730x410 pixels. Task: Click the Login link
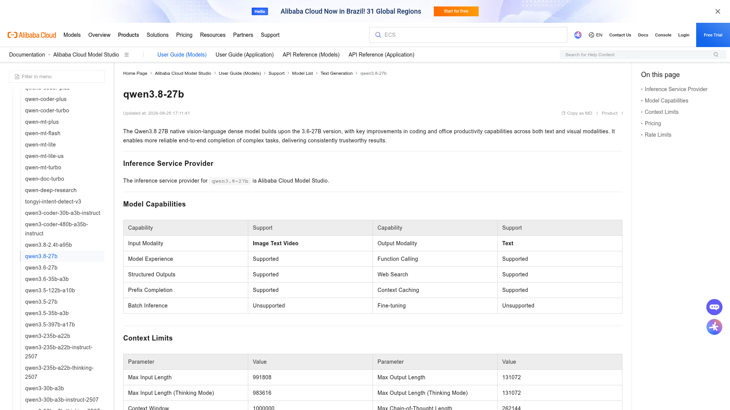click(684, 35)
